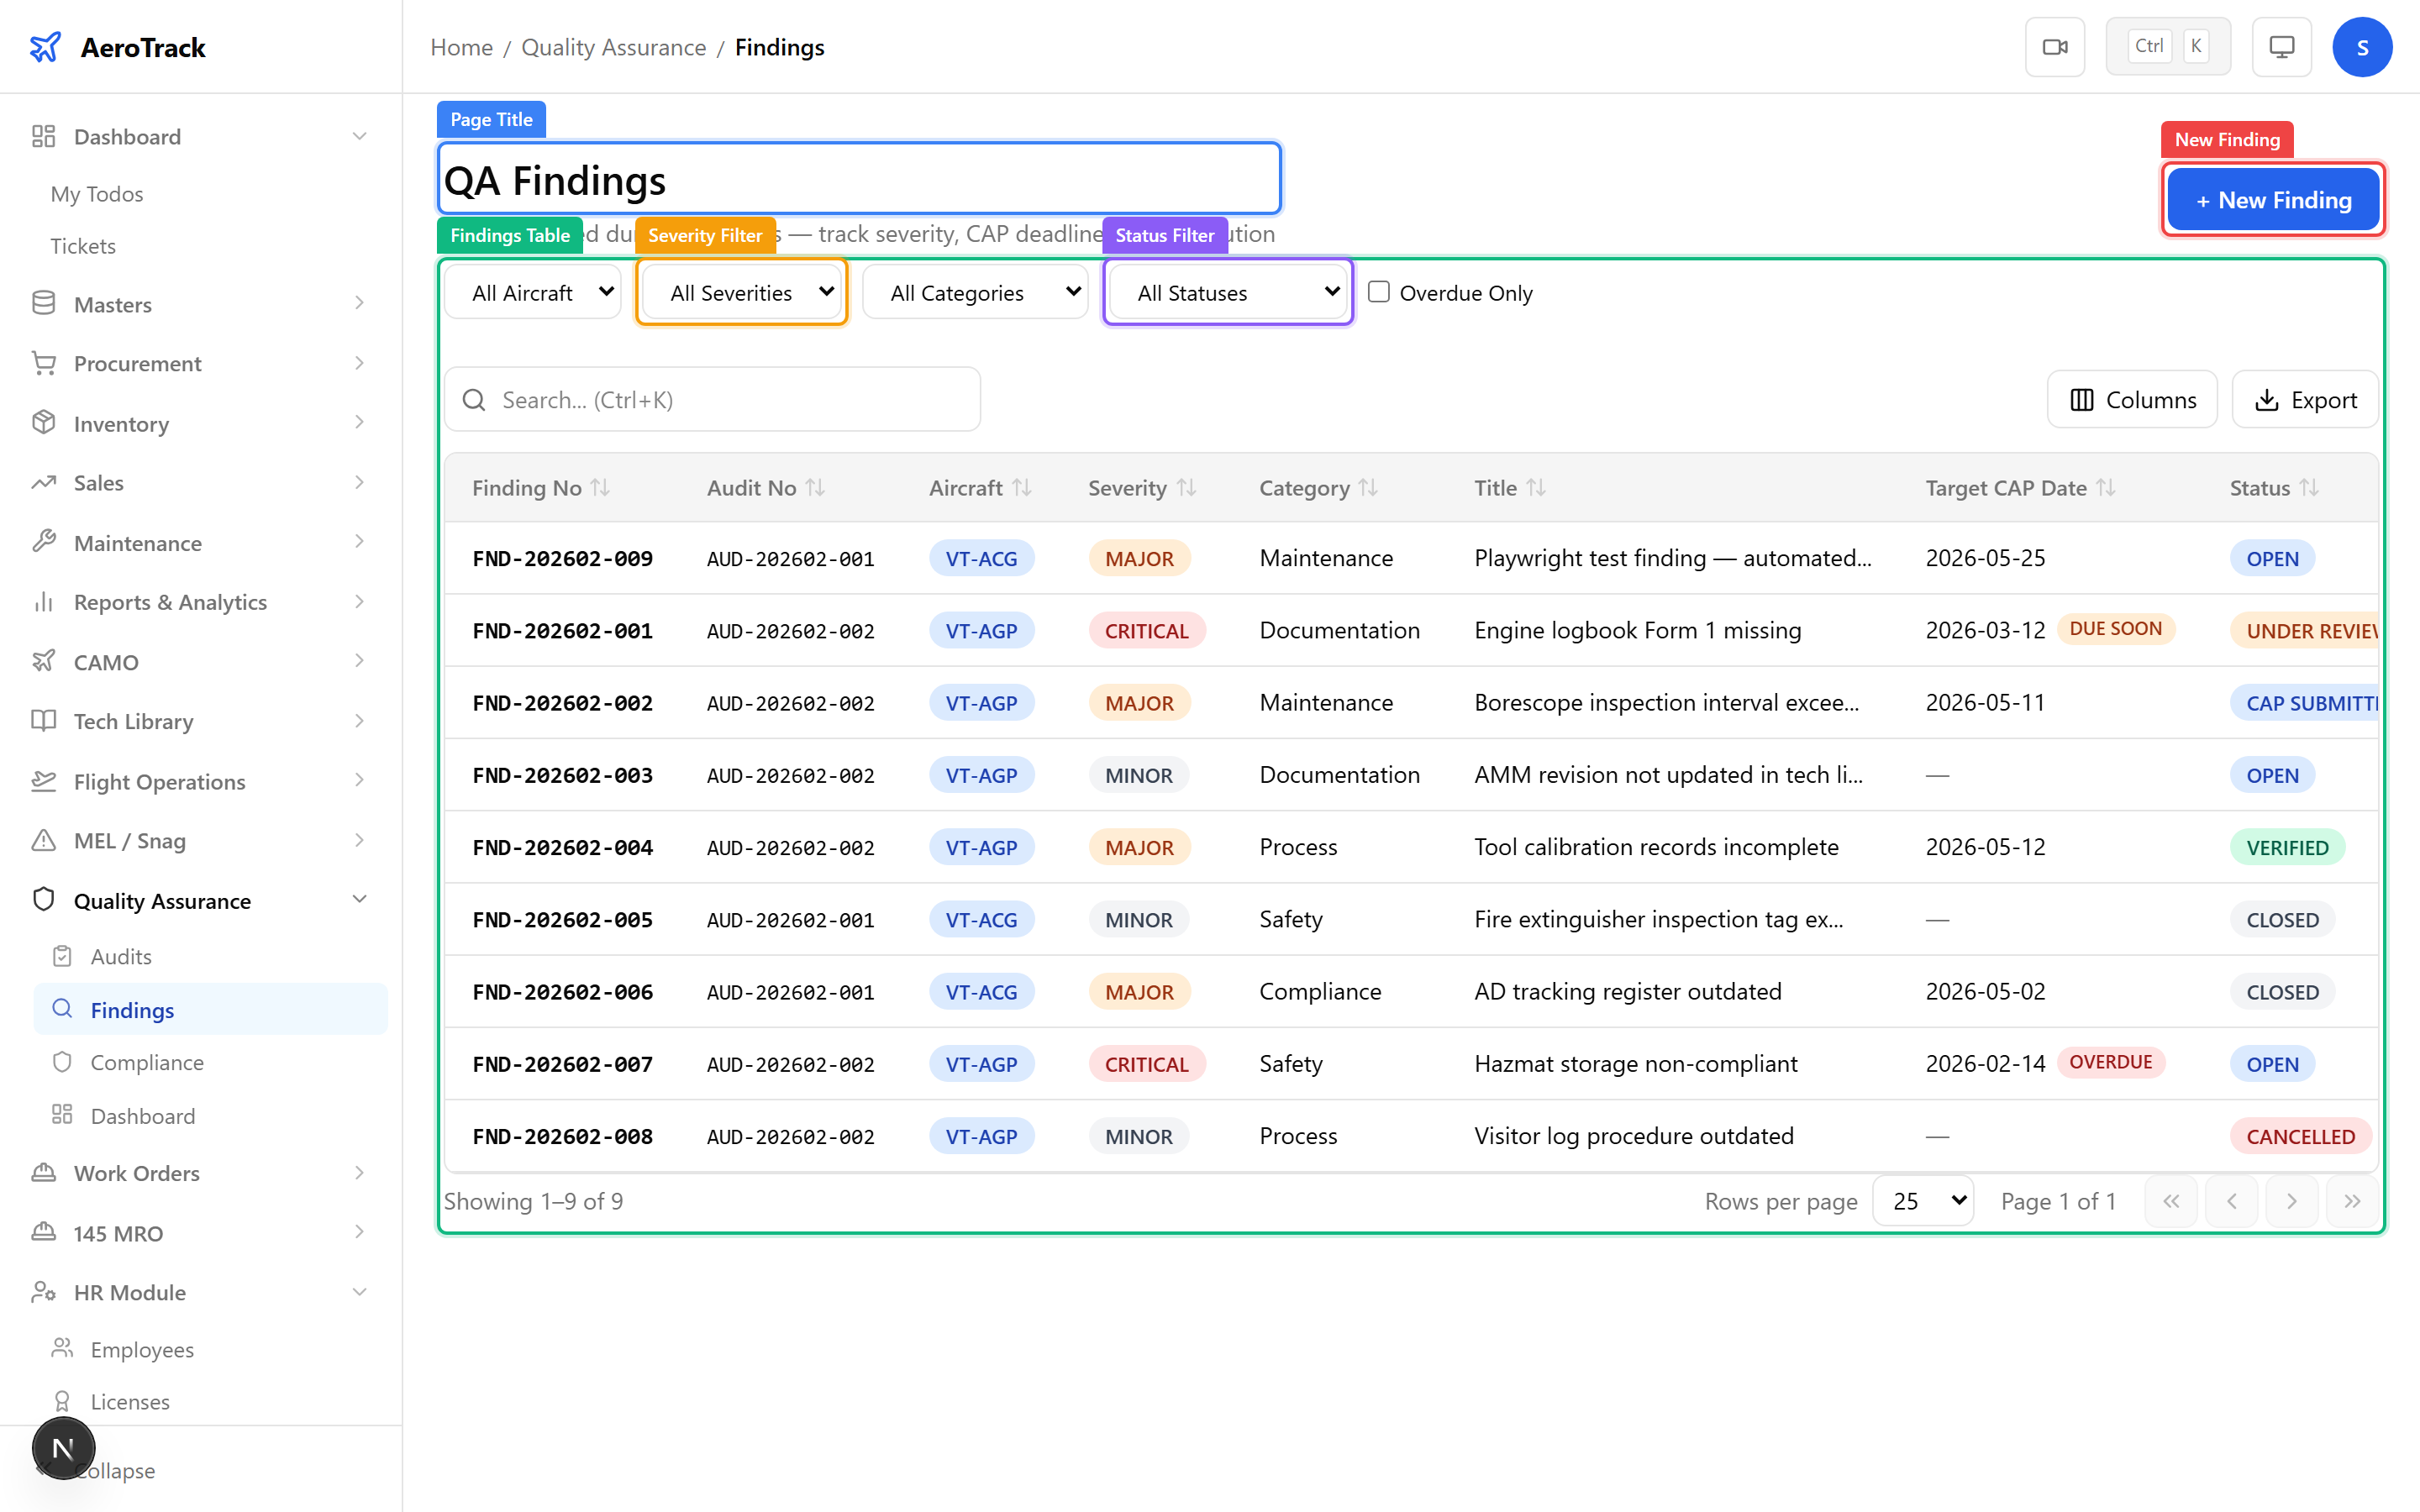Screen dimensions: 2420x1512
Task: Click the search magnifier in the search field
Action: [475, 399]
